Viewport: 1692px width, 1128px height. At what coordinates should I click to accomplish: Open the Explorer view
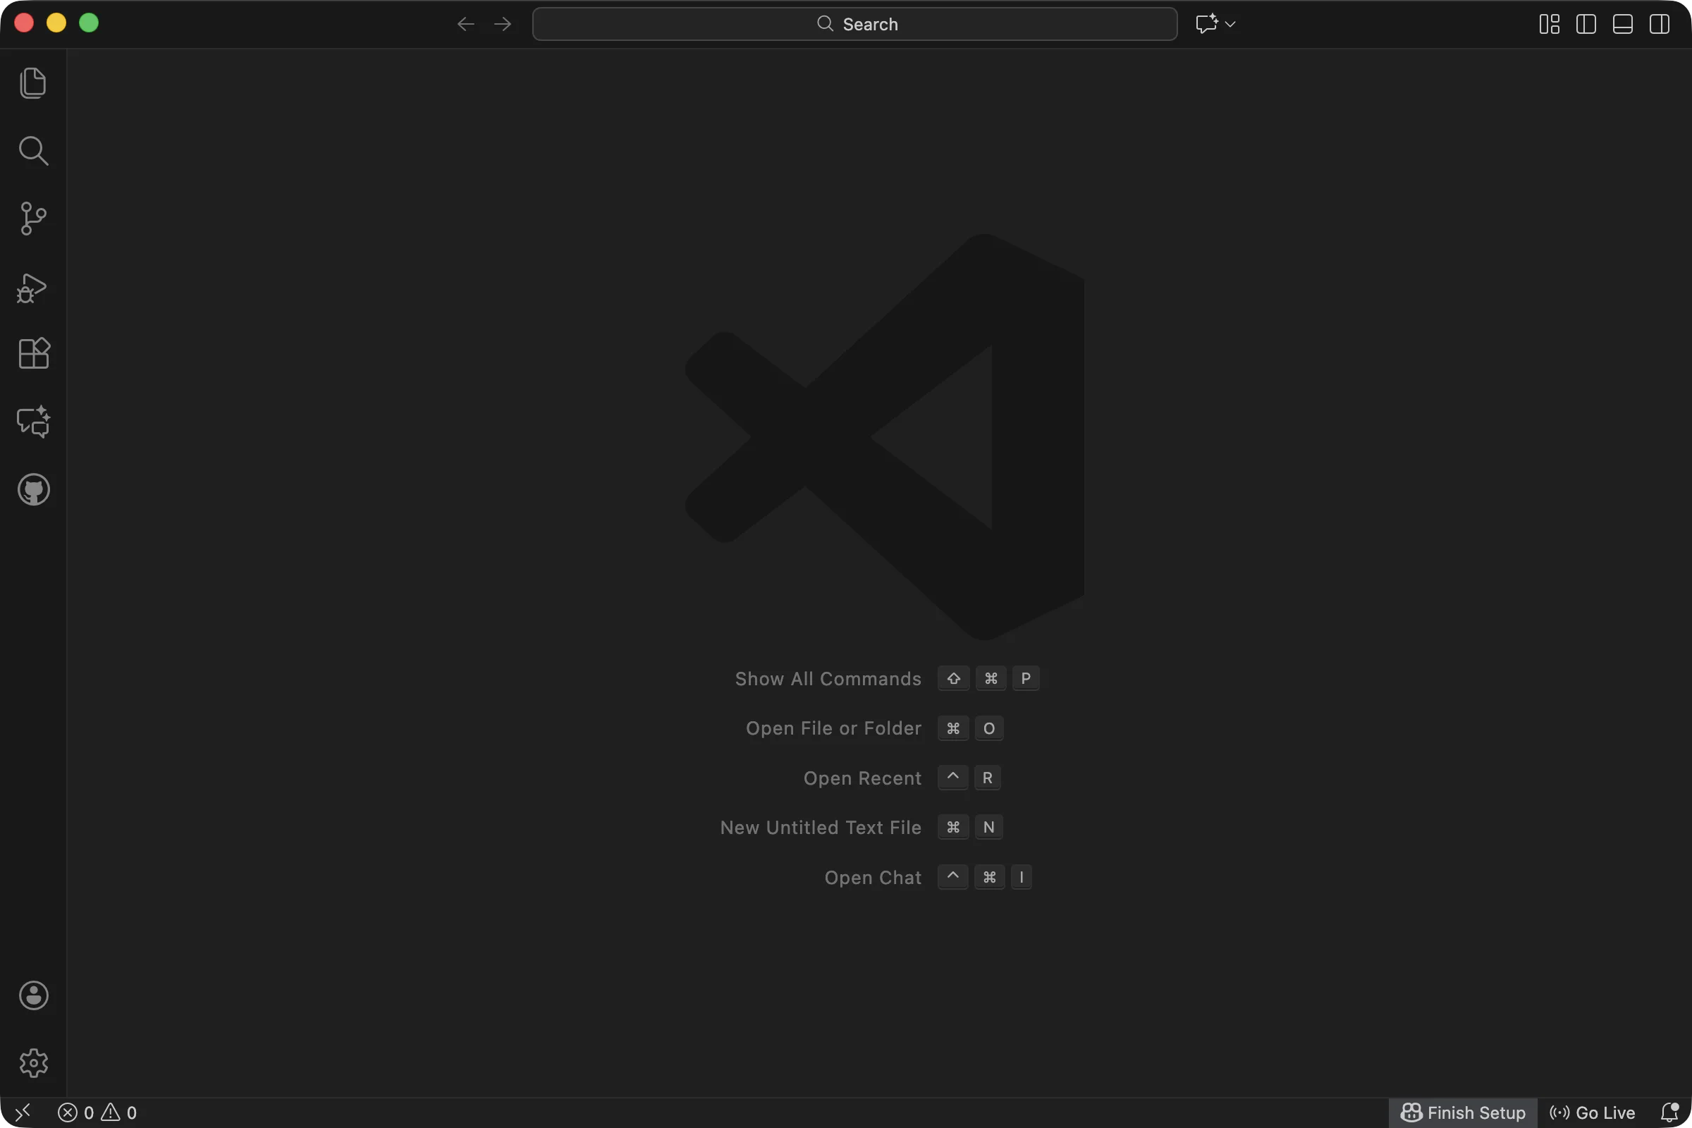33,82
